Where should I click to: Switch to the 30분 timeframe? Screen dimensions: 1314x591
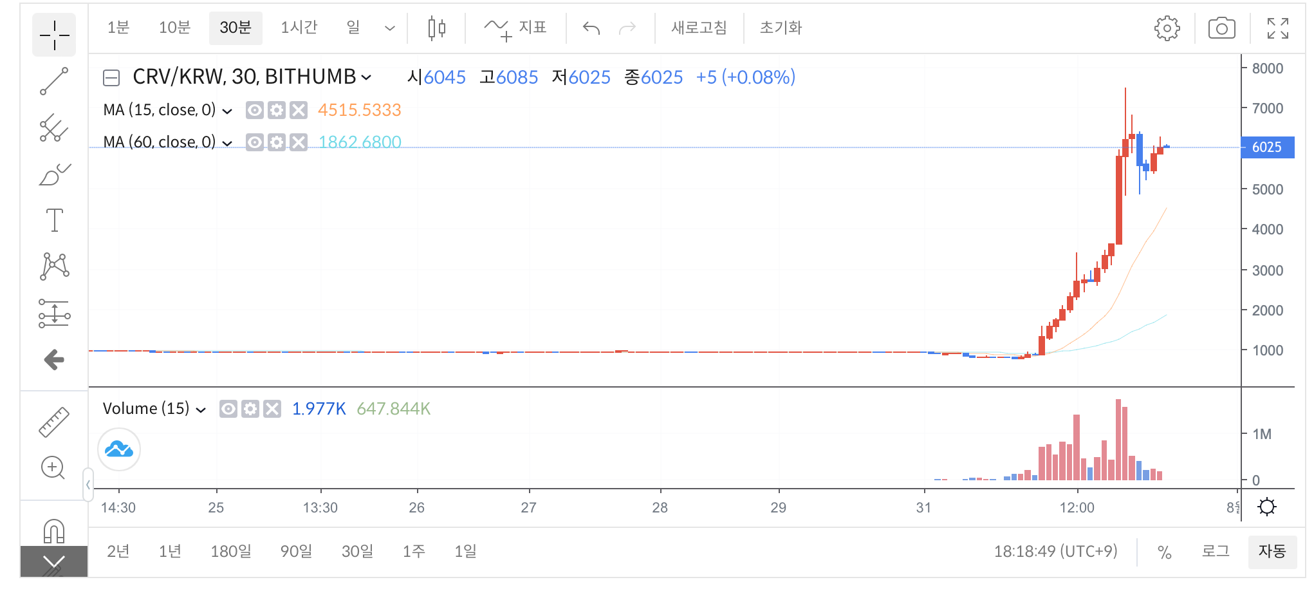236,28
